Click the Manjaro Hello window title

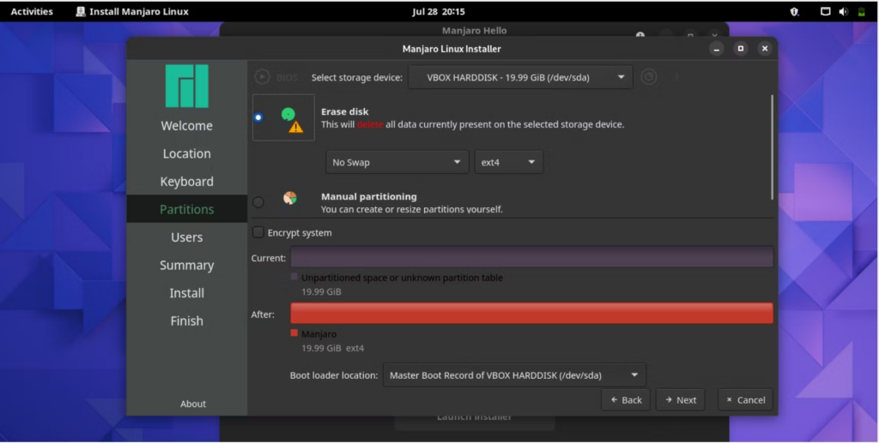tap(474, 31)
